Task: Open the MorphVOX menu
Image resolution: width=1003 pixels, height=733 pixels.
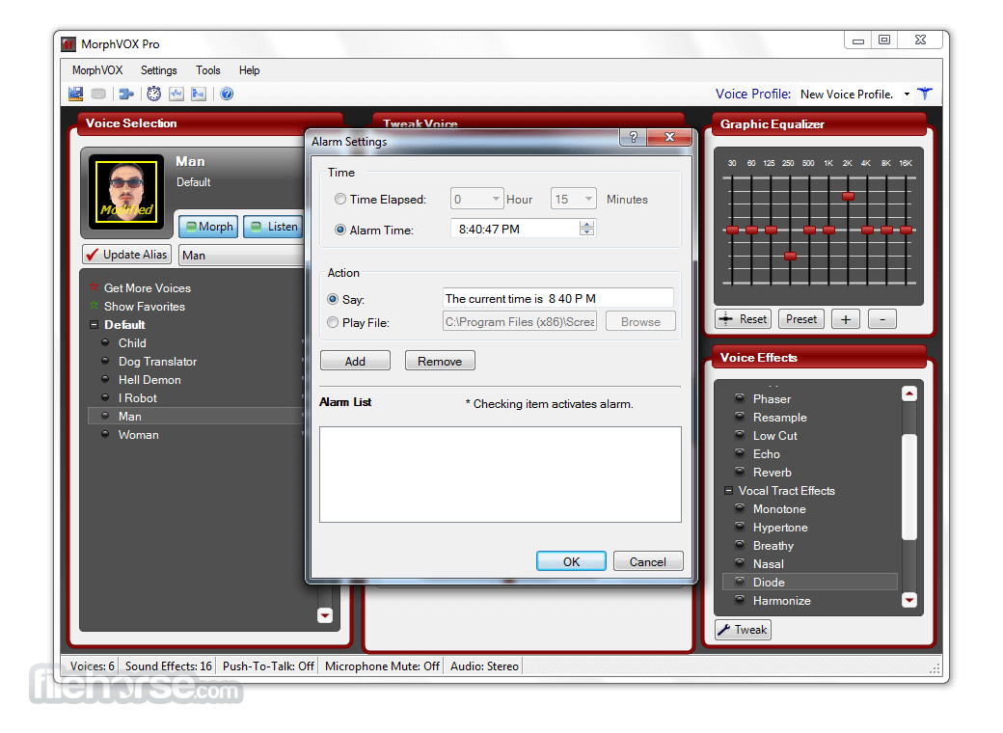Action: tap(97, 70)
